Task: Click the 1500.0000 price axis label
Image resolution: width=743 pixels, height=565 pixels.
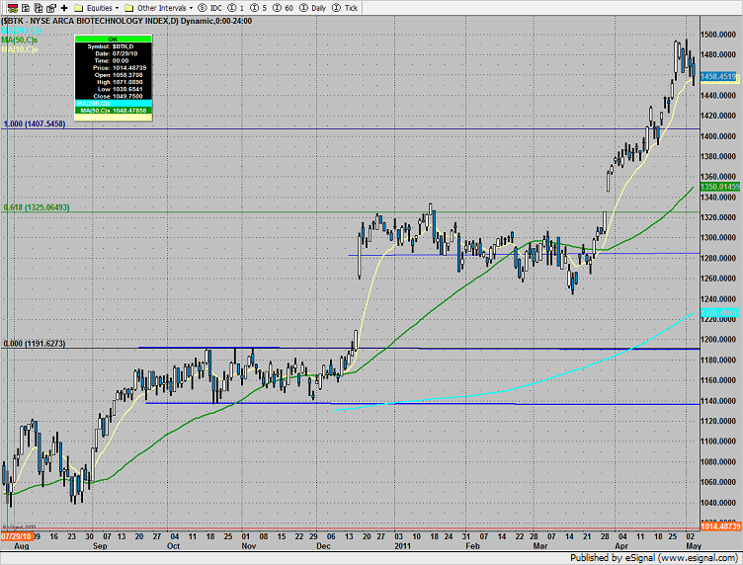Action: [x=718, y=35]
